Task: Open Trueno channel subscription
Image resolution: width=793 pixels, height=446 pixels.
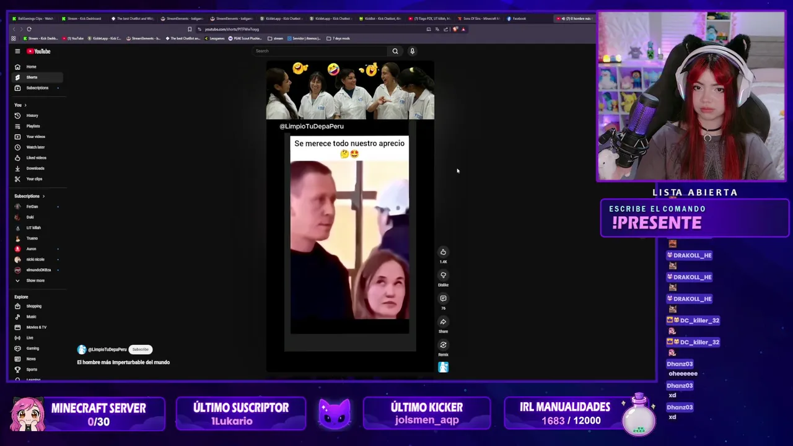Action: click(x=37, y=238)
